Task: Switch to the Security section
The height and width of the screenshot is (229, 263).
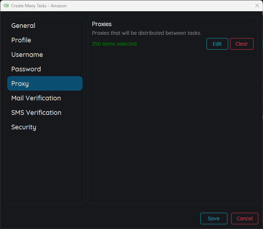Action: point(24,127)
